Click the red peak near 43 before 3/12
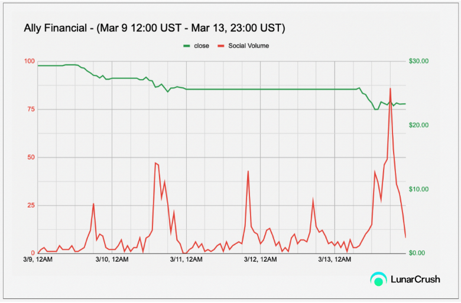 pos(248,172)
